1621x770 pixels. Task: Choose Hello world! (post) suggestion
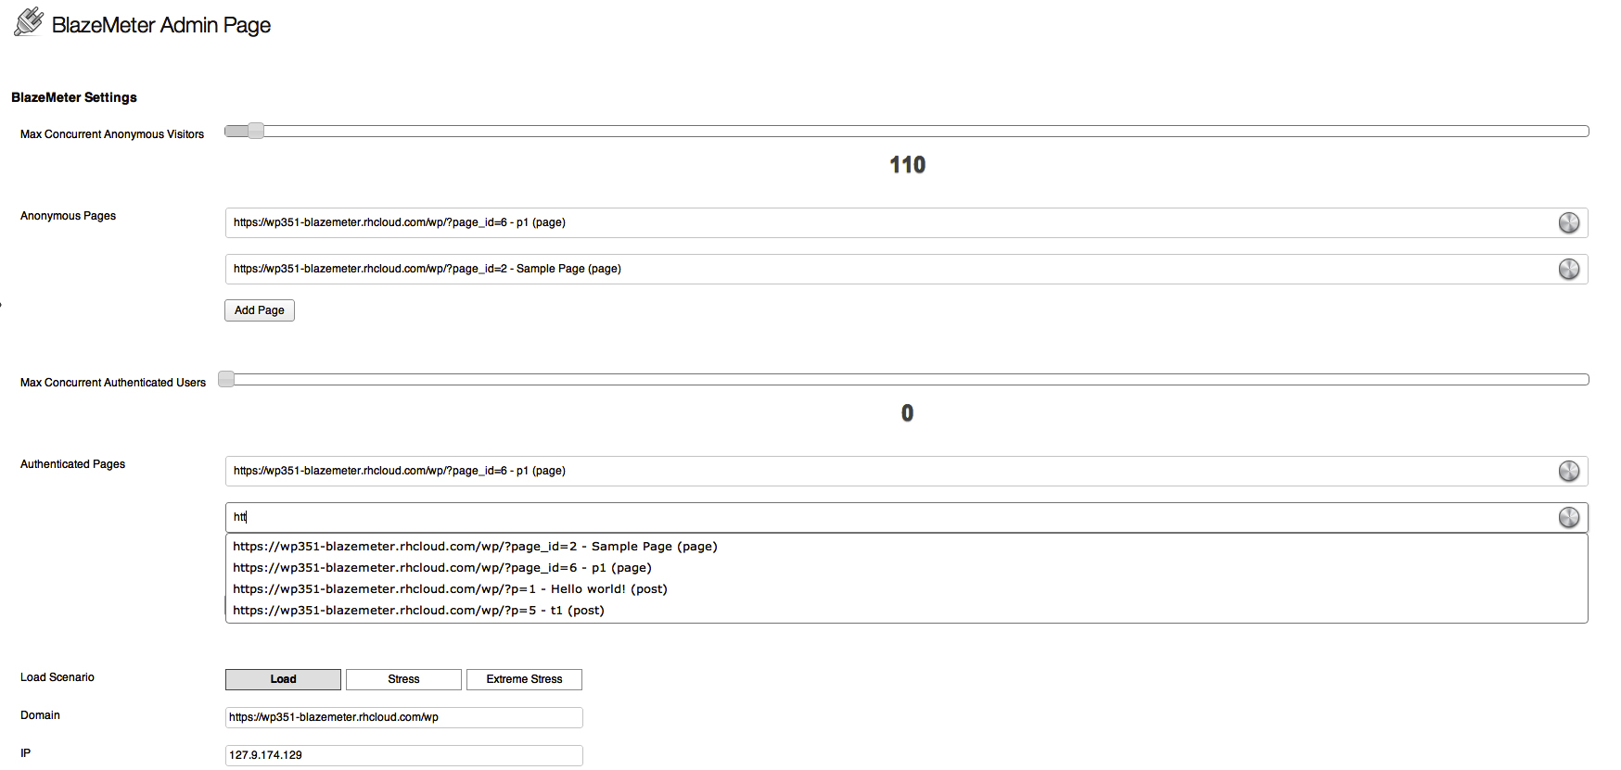[x=906, y=589]
